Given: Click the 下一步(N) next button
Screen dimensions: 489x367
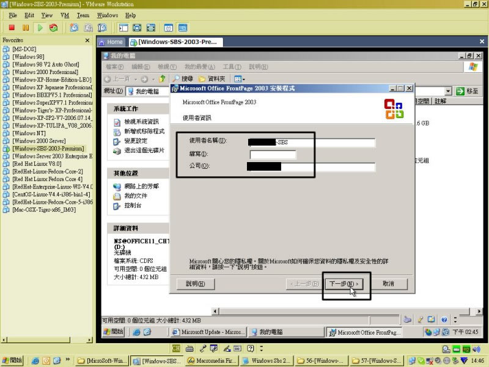Looking at the screenshot, I should (x=344, y=284).
